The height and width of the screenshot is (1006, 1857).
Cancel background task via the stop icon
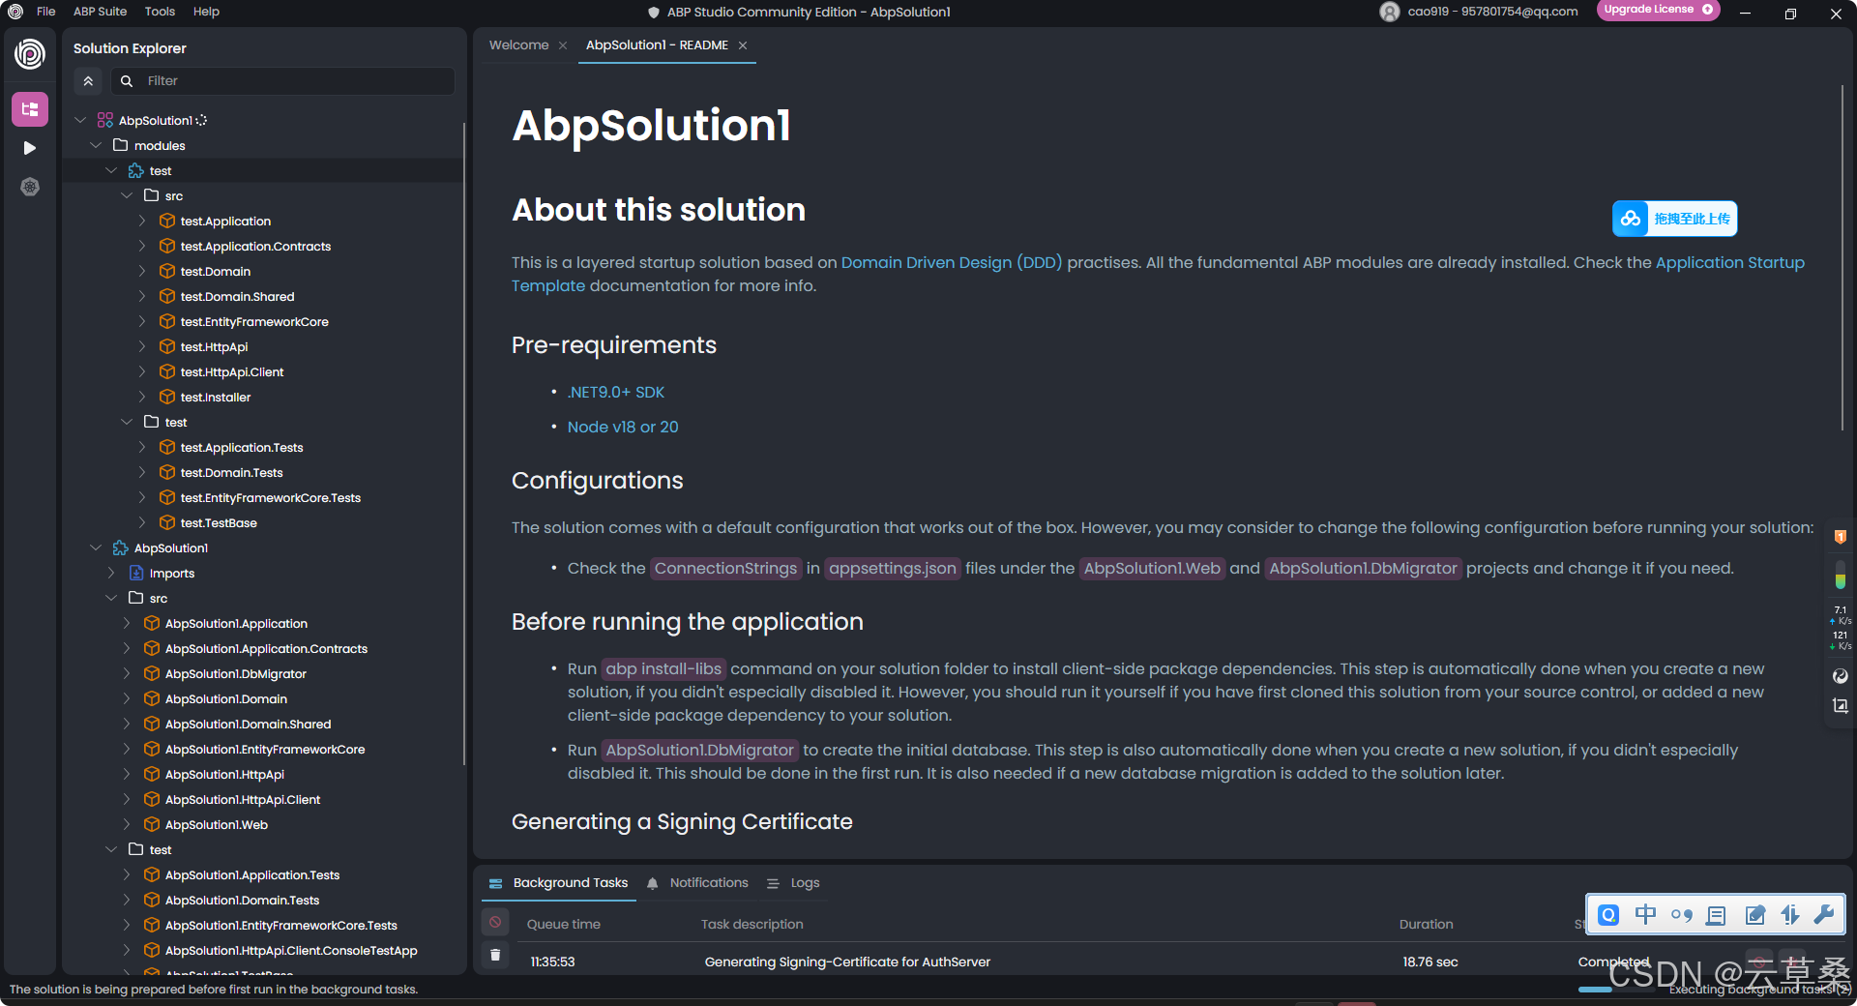click(x=495, y=922)
